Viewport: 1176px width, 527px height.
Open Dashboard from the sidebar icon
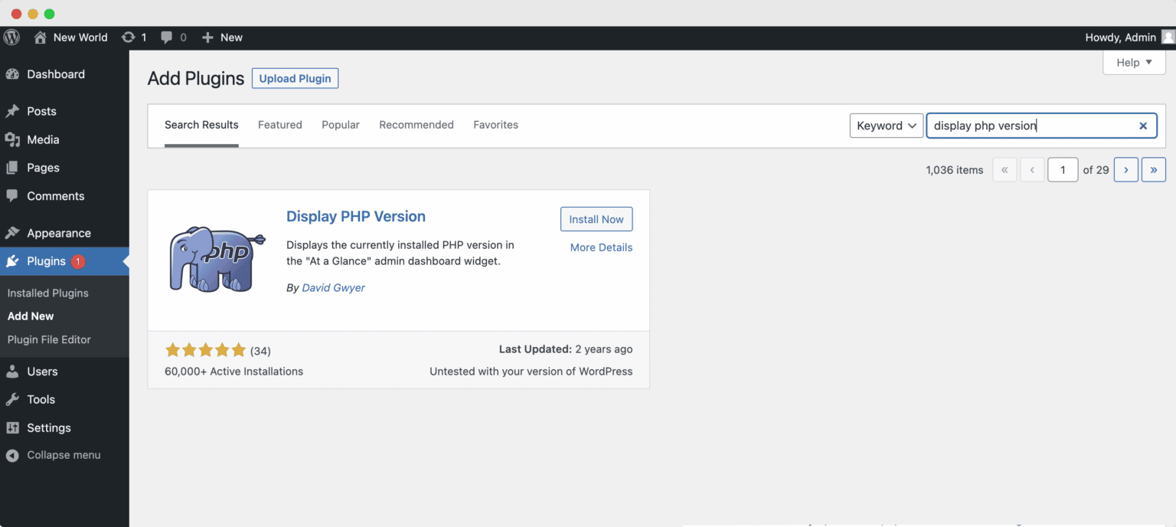pyautogui.click(x=14, y=74)
